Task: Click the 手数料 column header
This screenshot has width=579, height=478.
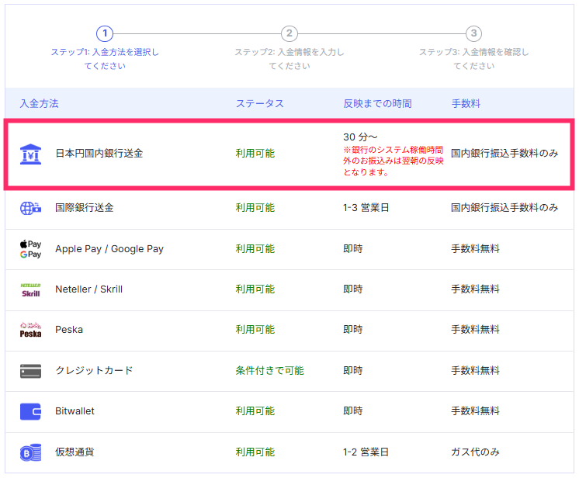Action: [x=466, y=104]
